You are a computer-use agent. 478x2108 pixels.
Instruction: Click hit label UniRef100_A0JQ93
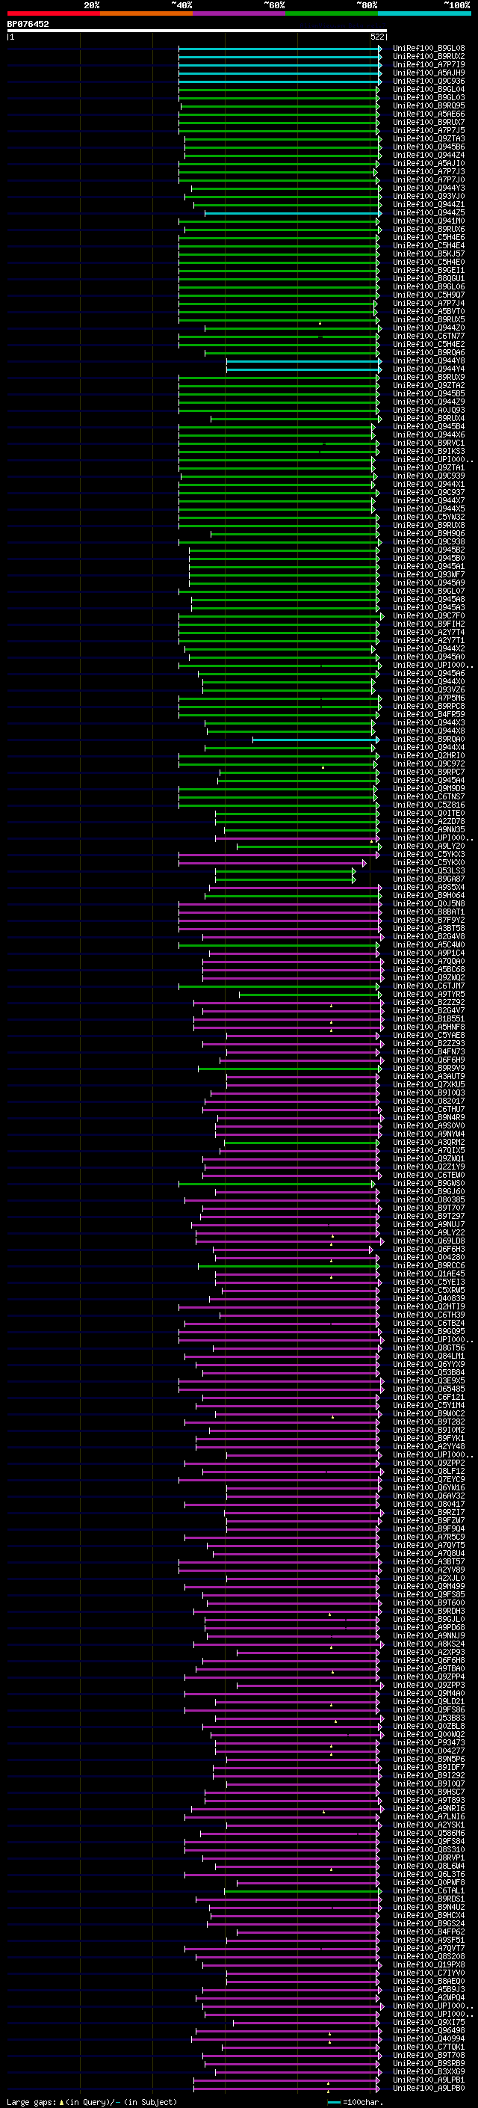click(x=428, y=410)
